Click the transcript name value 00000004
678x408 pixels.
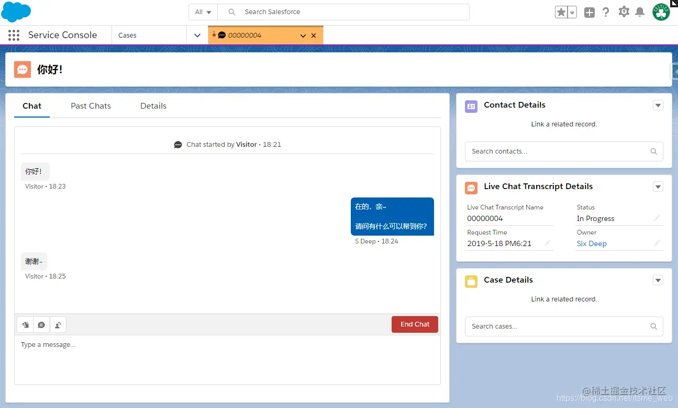coord(485,219)
